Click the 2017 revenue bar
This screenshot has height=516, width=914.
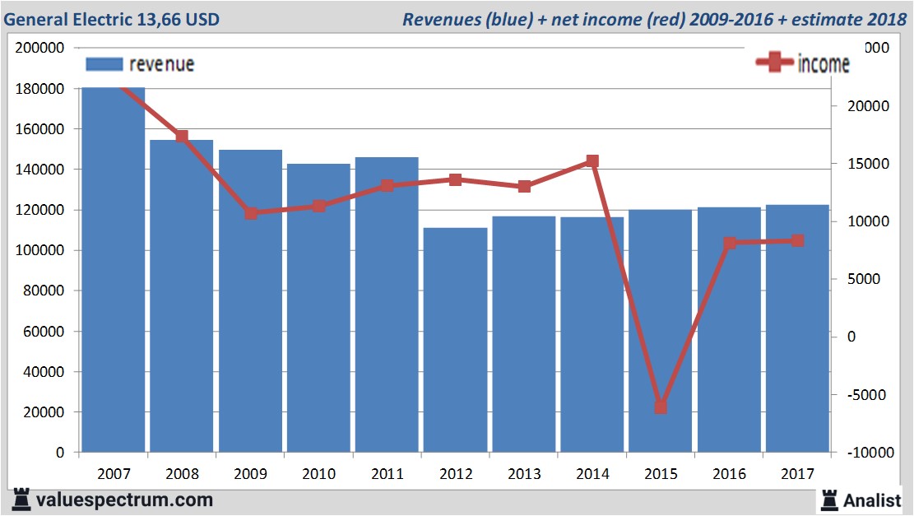pyautogui.click(x=796, y=329)
